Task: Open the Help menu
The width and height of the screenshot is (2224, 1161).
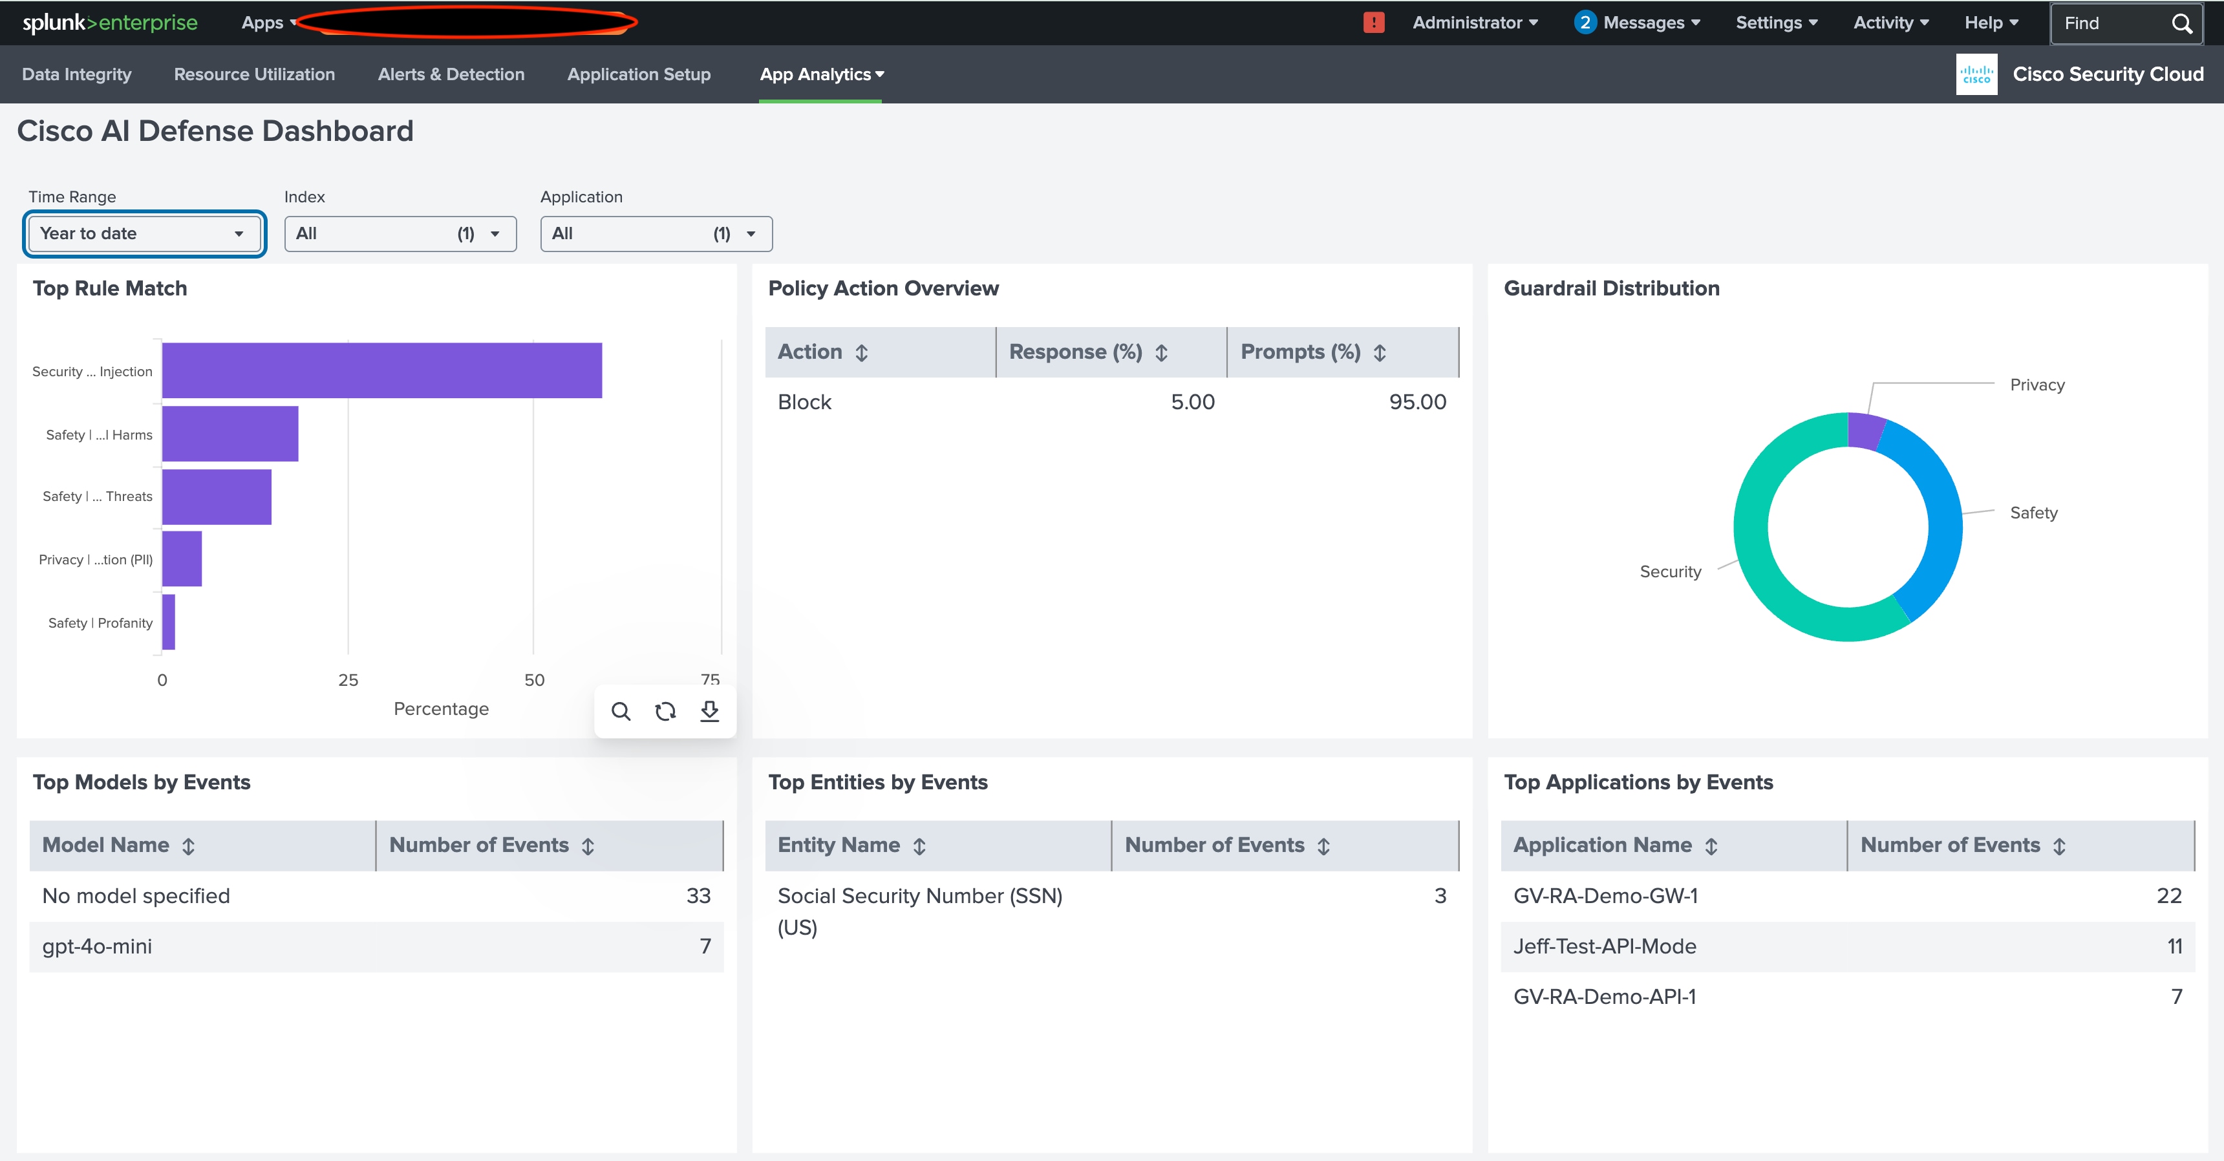Action: click(x=1991, y=23)
